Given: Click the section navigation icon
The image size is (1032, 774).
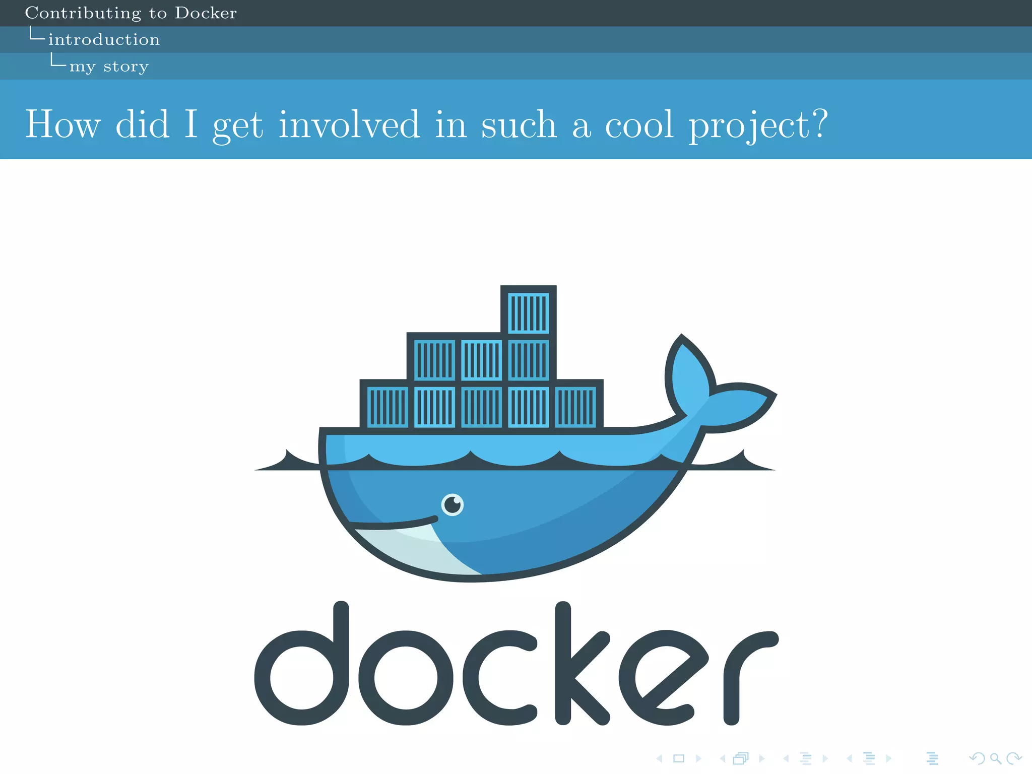Looking at the screenshot, I should point(869,758).
